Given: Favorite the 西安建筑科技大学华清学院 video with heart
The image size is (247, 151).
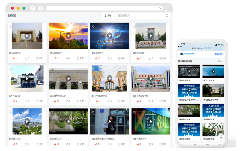Looking at the screenshot, I should (x=93, y=112).
